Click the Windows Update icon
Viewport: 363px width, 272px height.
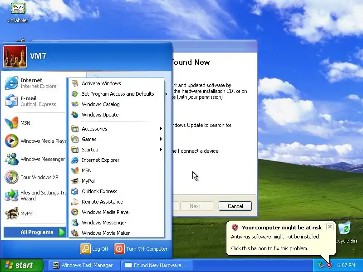(75, 115)
